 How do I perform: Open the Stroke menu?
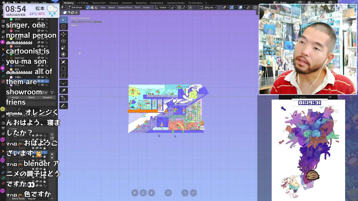pos(146,8)
